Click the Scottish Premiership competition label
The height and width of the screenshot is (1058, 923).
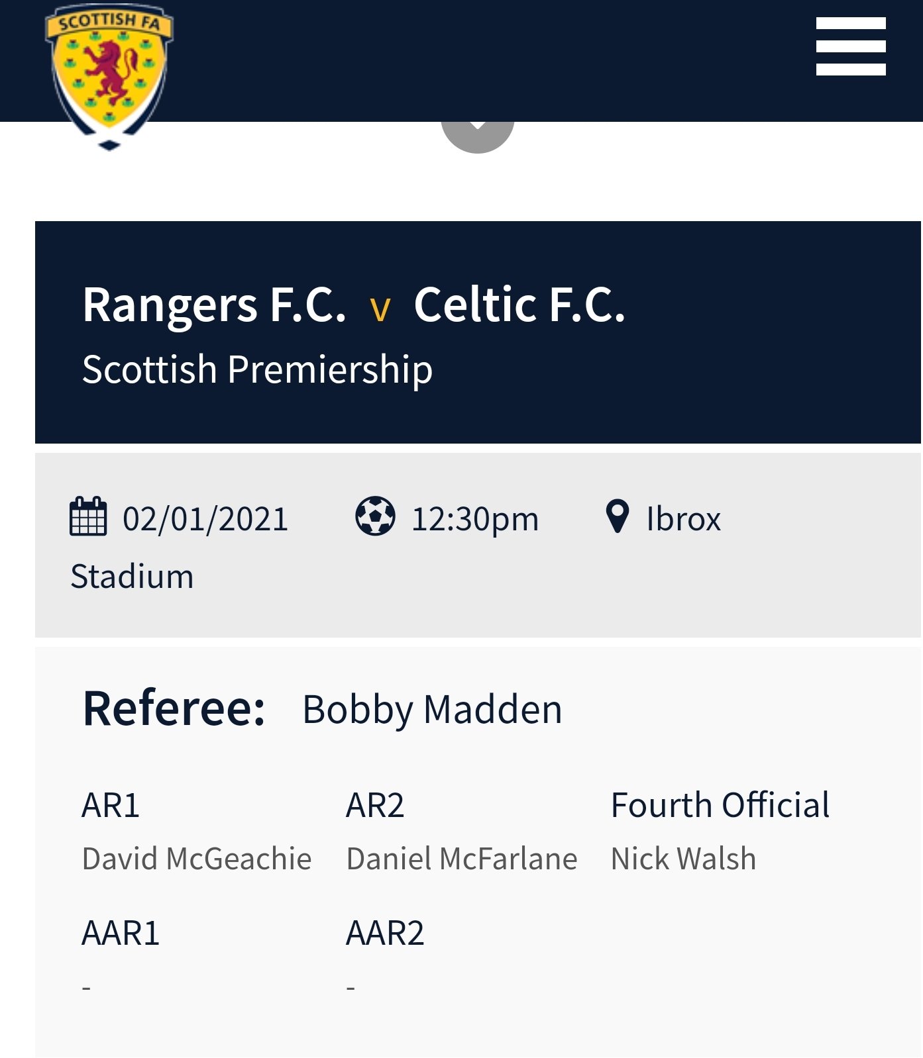tap(257, 369)
